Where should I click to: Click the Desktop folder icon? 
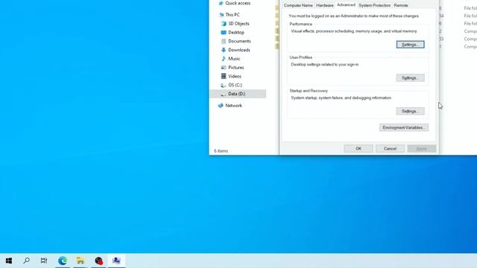pyautogui.click(x=224, y=32)
